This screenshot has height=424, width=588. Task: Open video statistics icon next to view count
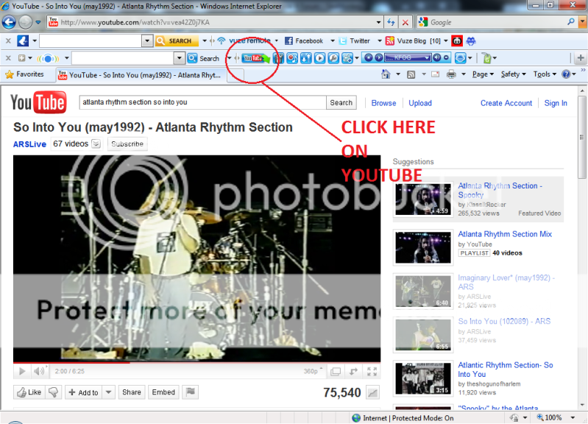coord(373,393)
